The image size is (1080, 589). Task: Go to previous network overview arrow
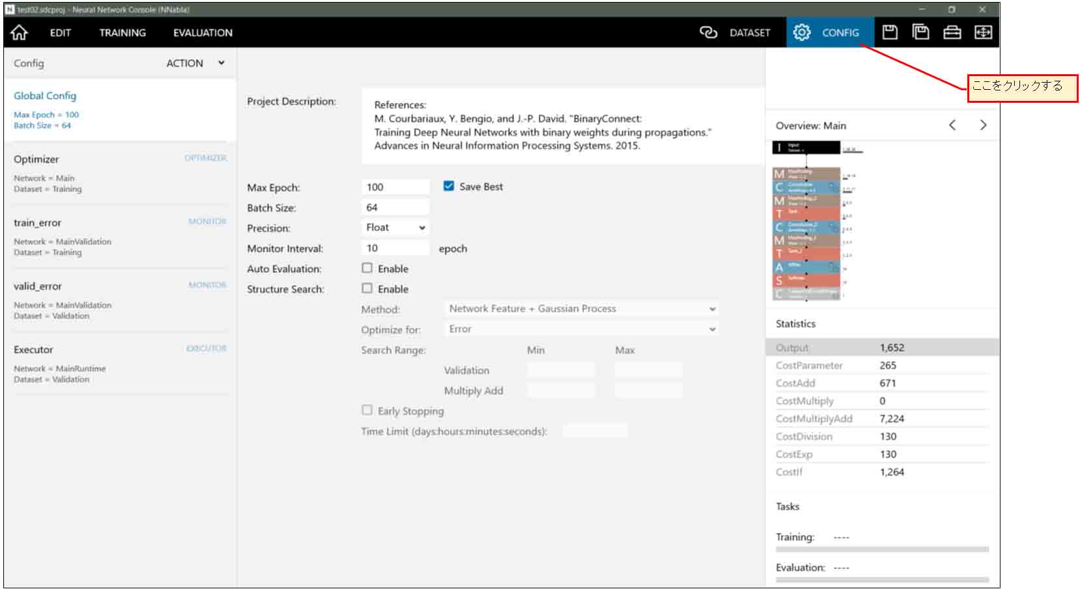(952, 126)
